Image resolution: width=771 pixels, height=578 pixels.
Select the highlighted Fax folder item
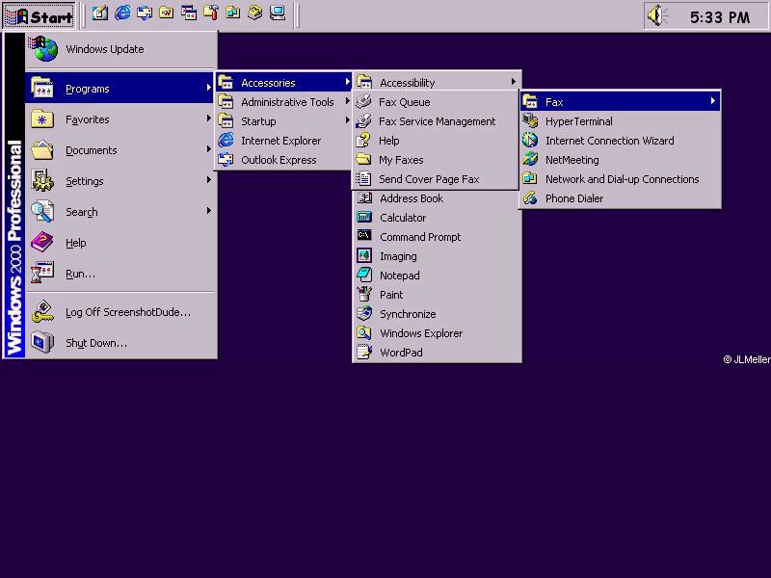click(621, 102)
